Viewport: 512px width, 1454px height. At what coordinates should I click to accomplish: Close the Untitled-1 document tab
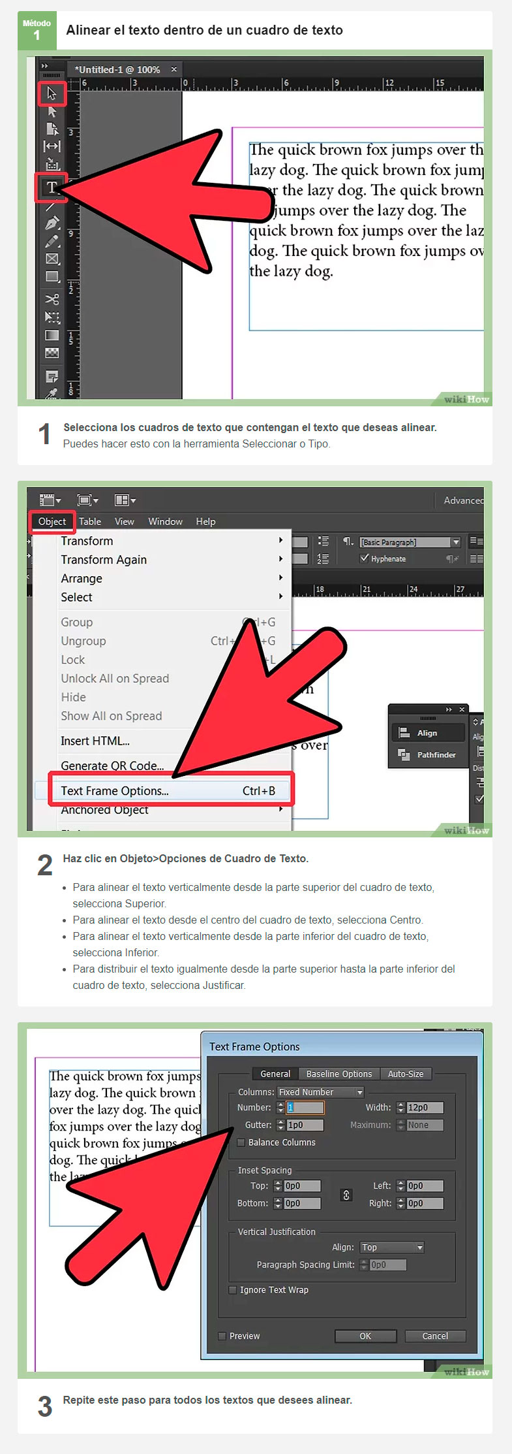(173, 69)
